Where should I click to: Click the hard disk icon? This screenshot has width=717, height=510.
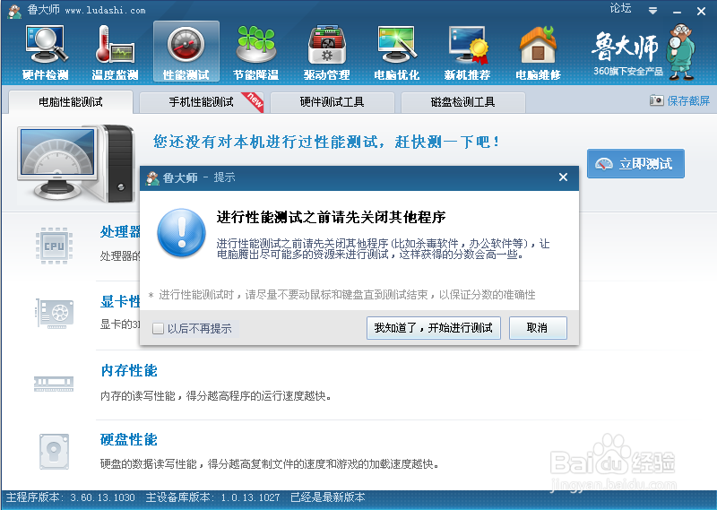[54, 452]
